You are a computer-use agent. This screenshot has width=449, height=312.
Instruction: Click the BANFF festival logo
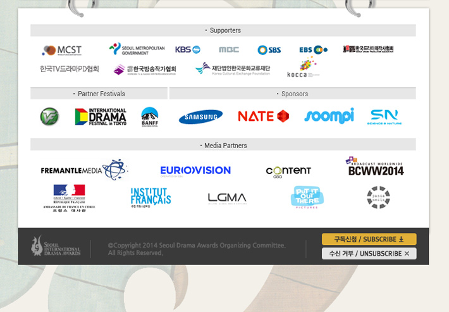(150, 117)
